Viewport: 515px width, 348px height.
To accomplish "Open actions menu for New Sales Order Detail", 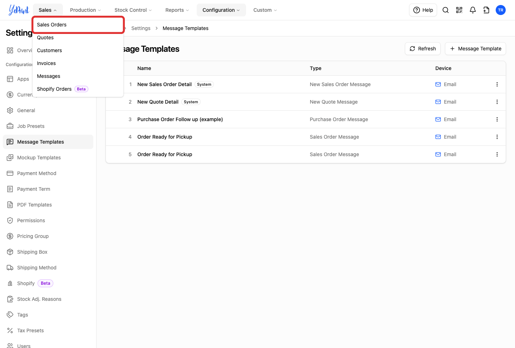I will [x=497, y=84].
